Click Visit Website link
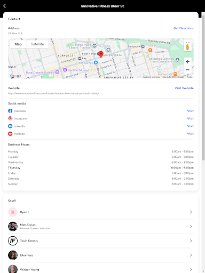Viewport: 205px width, 273px height. (184, 88)
